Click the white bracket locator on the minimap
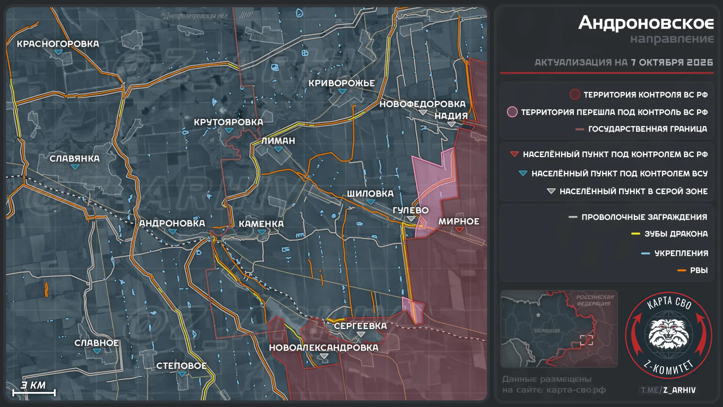The width and height of the screenshot is (723, 407). tap(586, 340)
